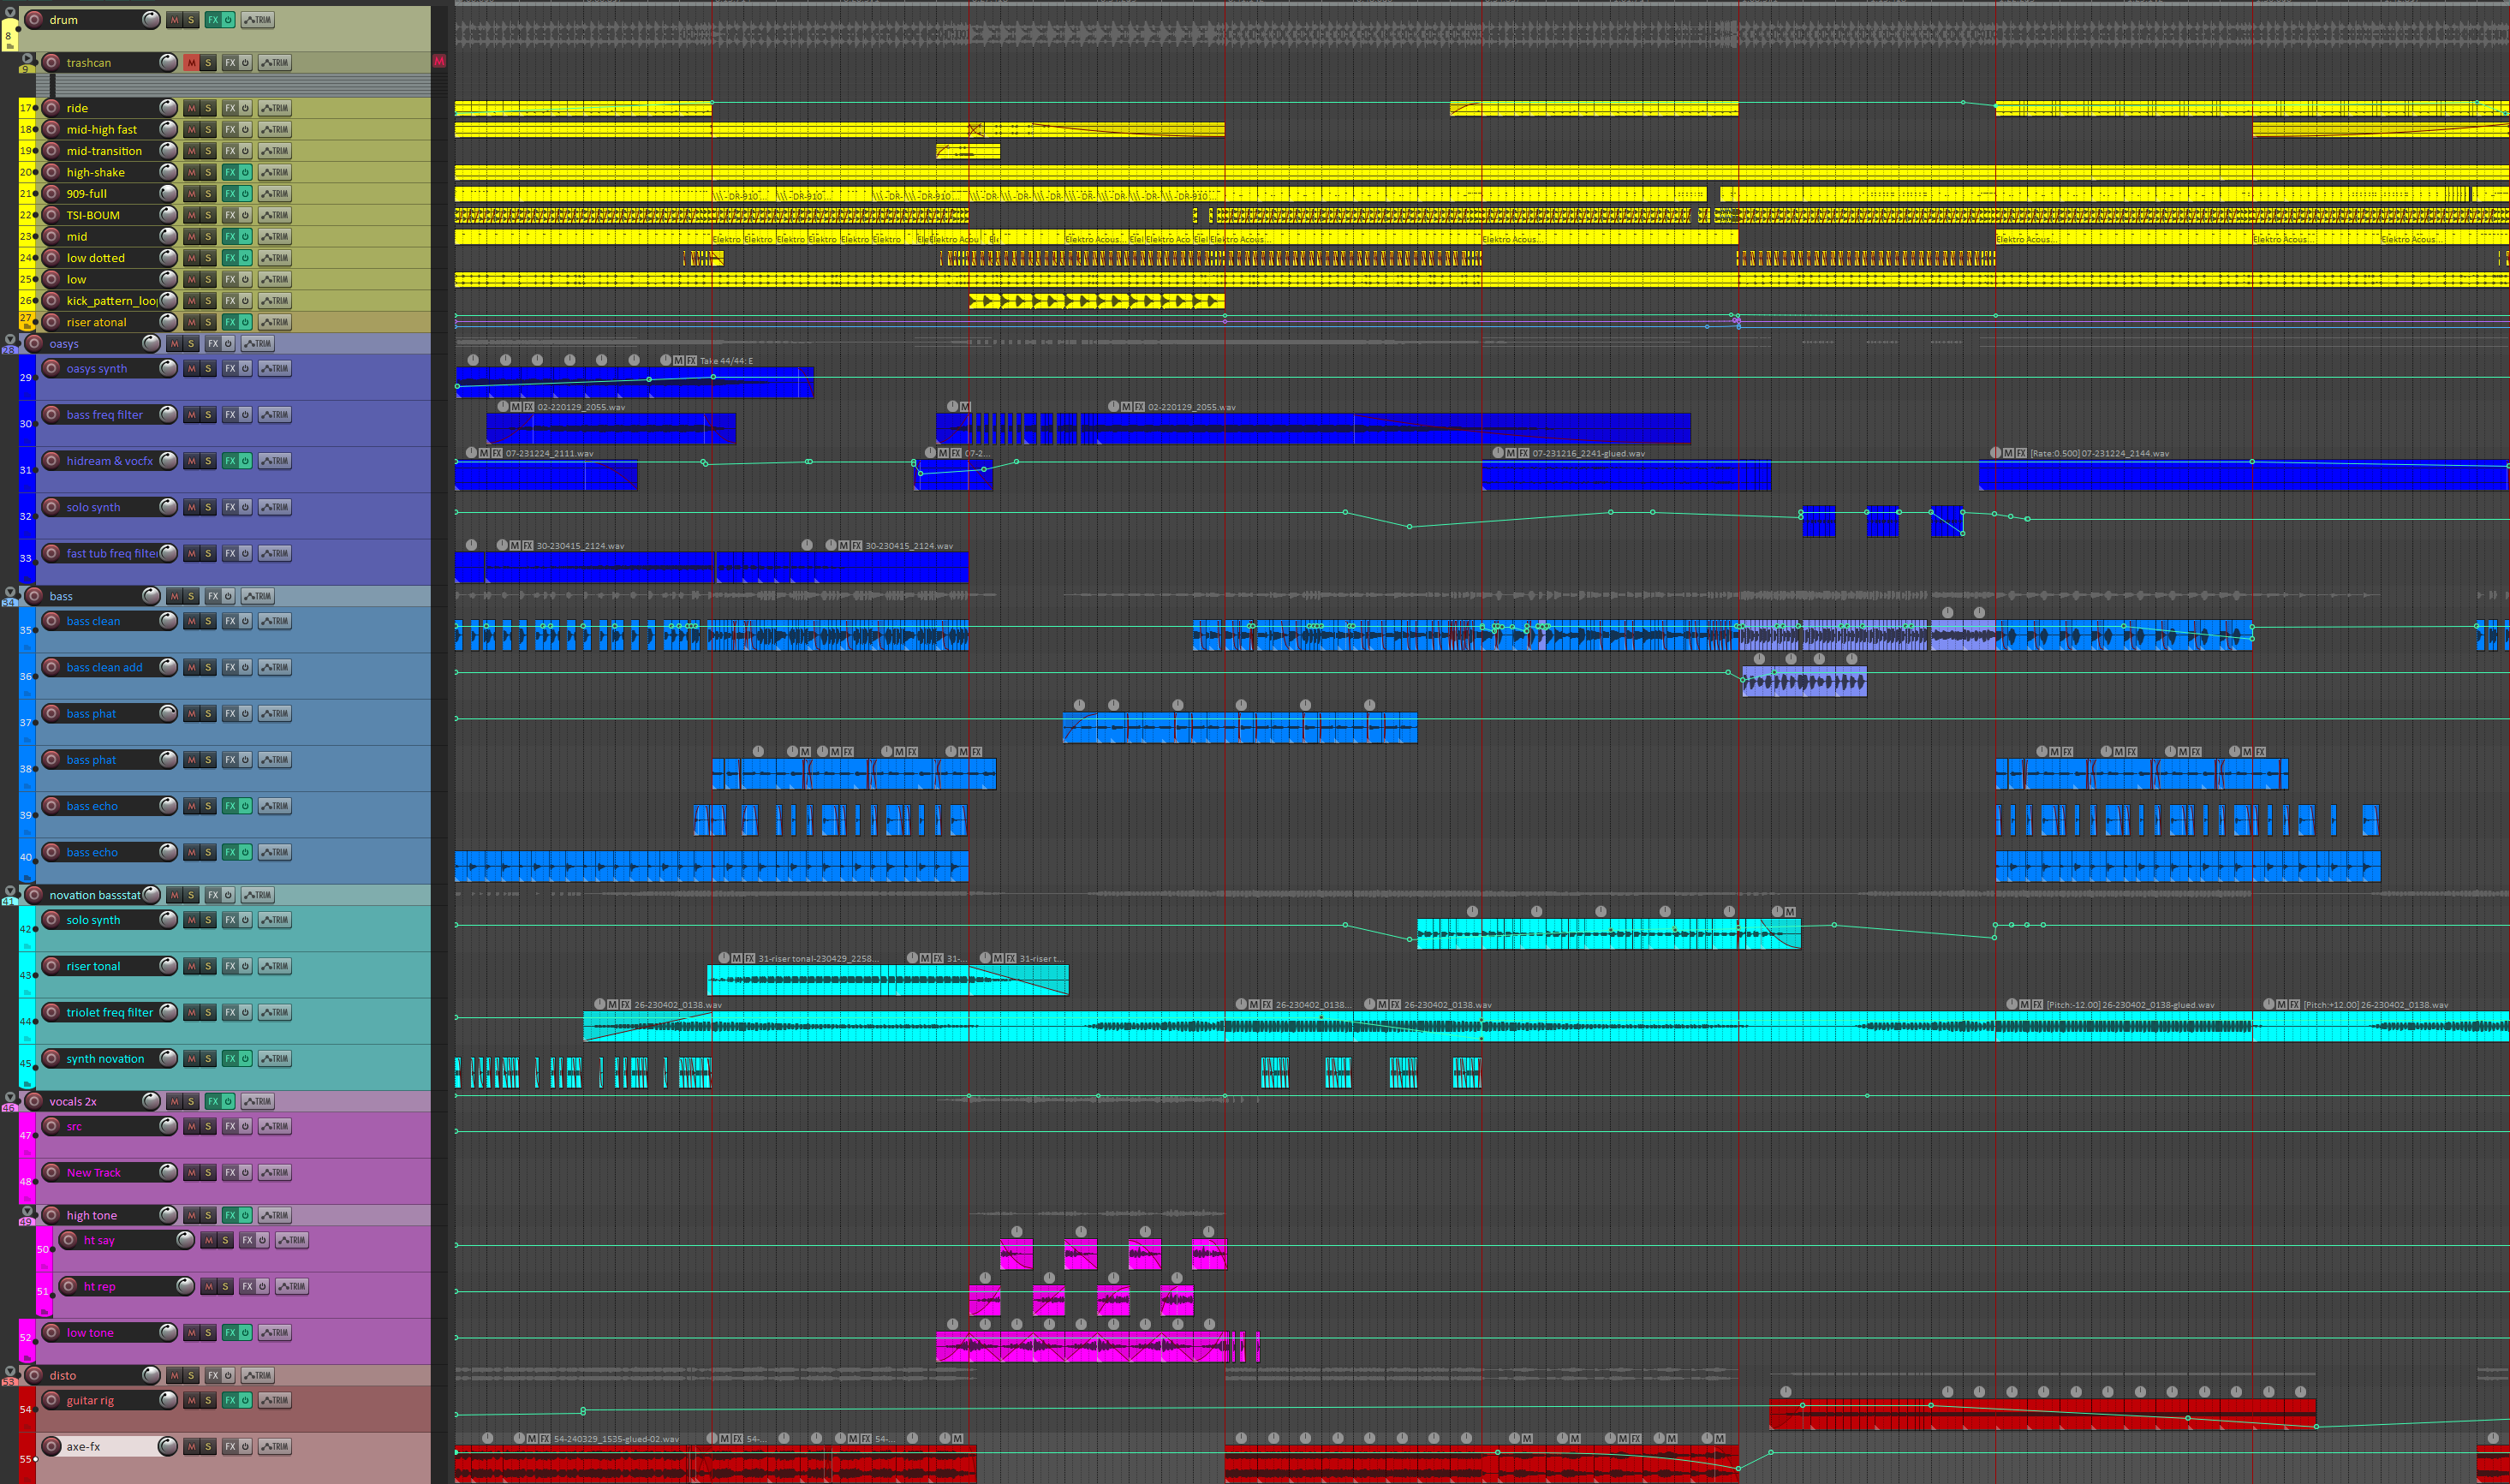Arm the bass clean track for recording
The width and height of the screenshot is (2510, 1484).
(51, 621)
